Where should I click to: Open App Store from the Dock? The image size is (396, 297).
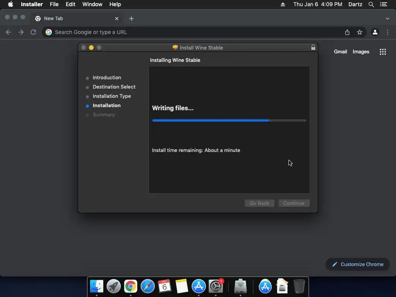[198, 287]
